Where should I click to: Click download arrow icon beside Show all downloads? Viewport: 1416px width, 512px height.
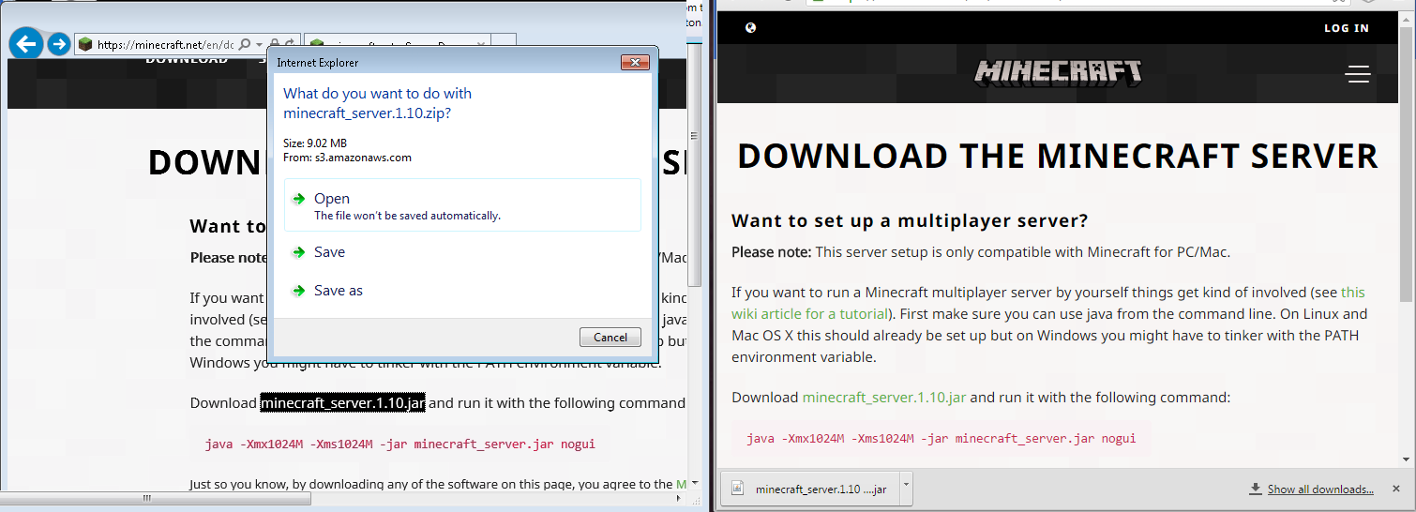tap(1256, 489)
